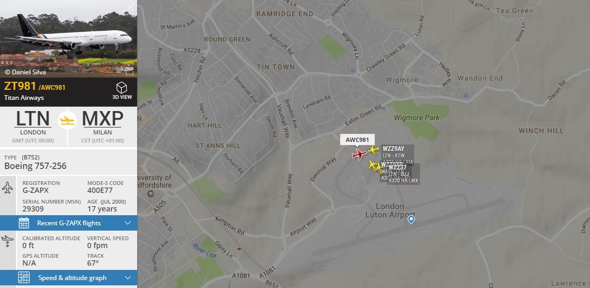
Task: Open the 3D VIEW cube icon
Action: (122, 88)
